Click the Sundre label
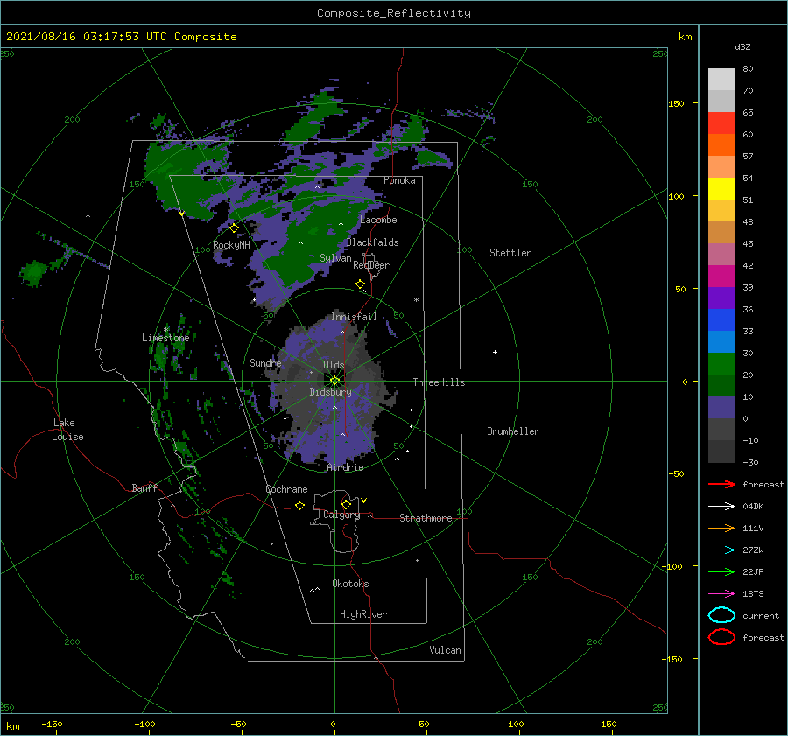The image size is (788, 736). pyautogui.click(x=265, y=362)
